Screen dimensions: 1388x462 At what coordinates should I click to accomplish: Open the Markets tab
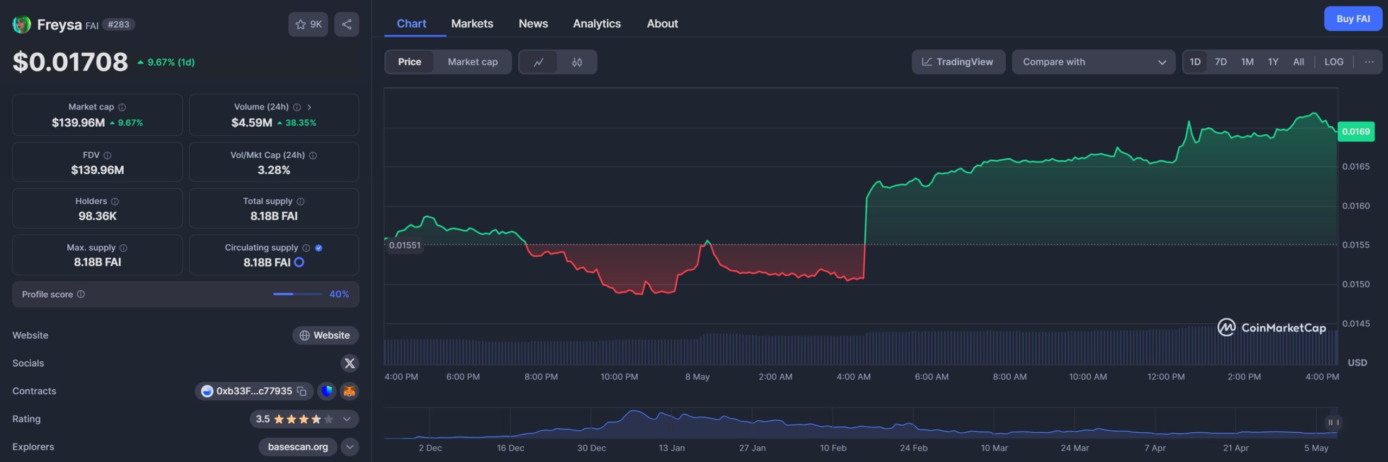pos(472,23)
